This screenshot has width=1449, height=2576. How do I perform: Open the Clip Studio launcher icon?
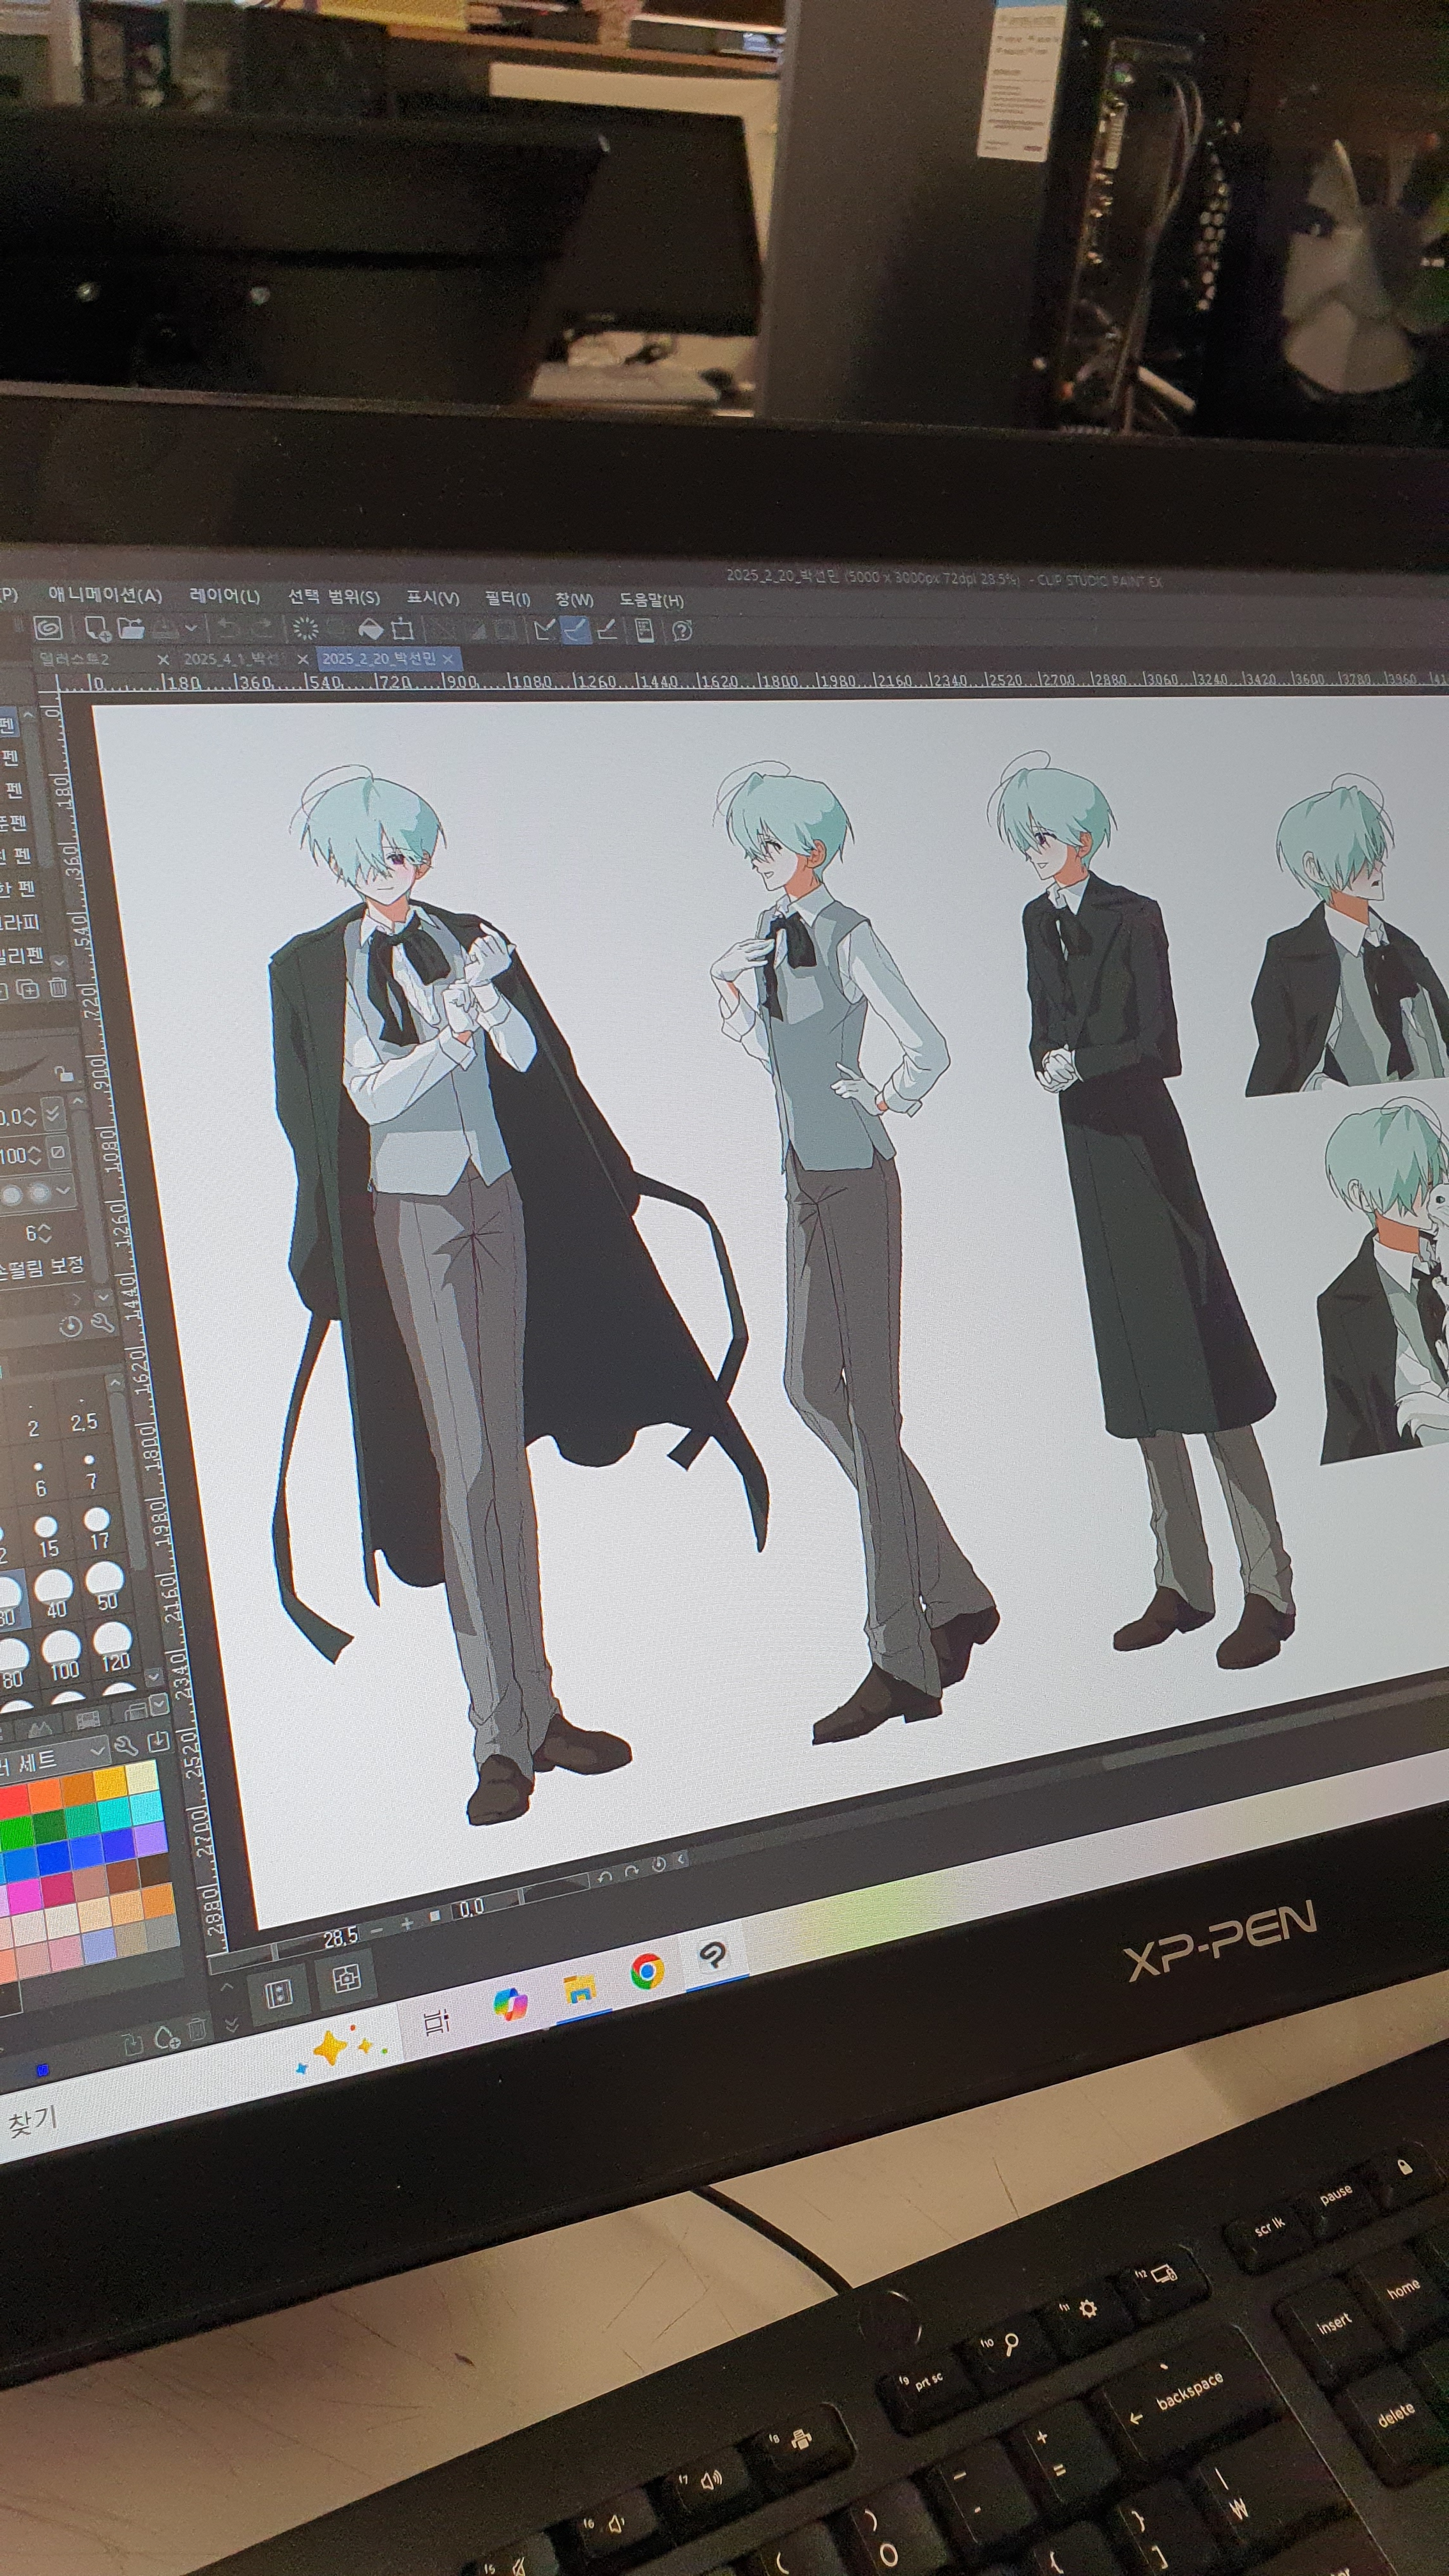click(x=47, y=627)
